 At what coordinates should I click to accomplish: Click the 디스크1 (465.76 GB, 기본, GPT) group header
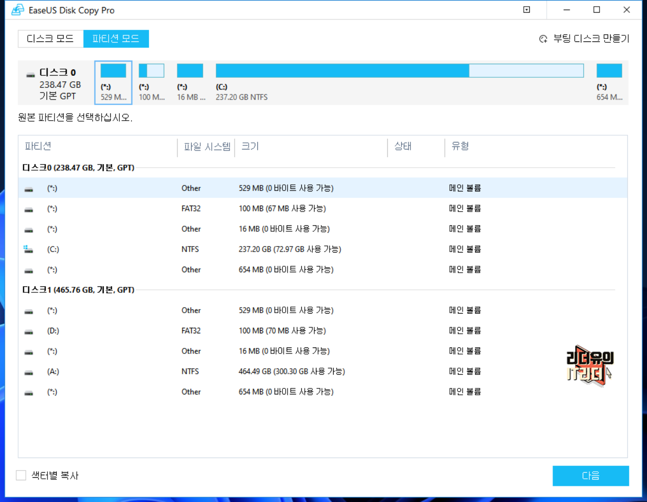(78, 290)
